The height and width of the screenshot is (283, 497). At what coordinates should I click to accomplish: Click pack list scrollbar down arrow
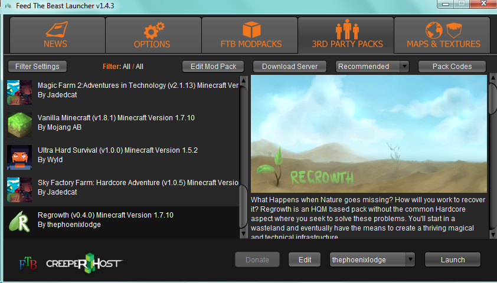[243, 233]
